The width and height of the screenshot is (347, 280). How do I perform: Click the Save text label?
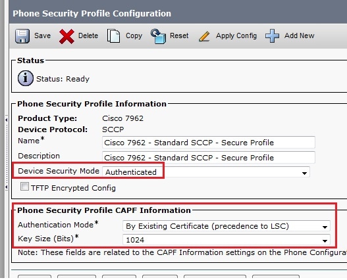pyautogui.click(x=43, y=35)
